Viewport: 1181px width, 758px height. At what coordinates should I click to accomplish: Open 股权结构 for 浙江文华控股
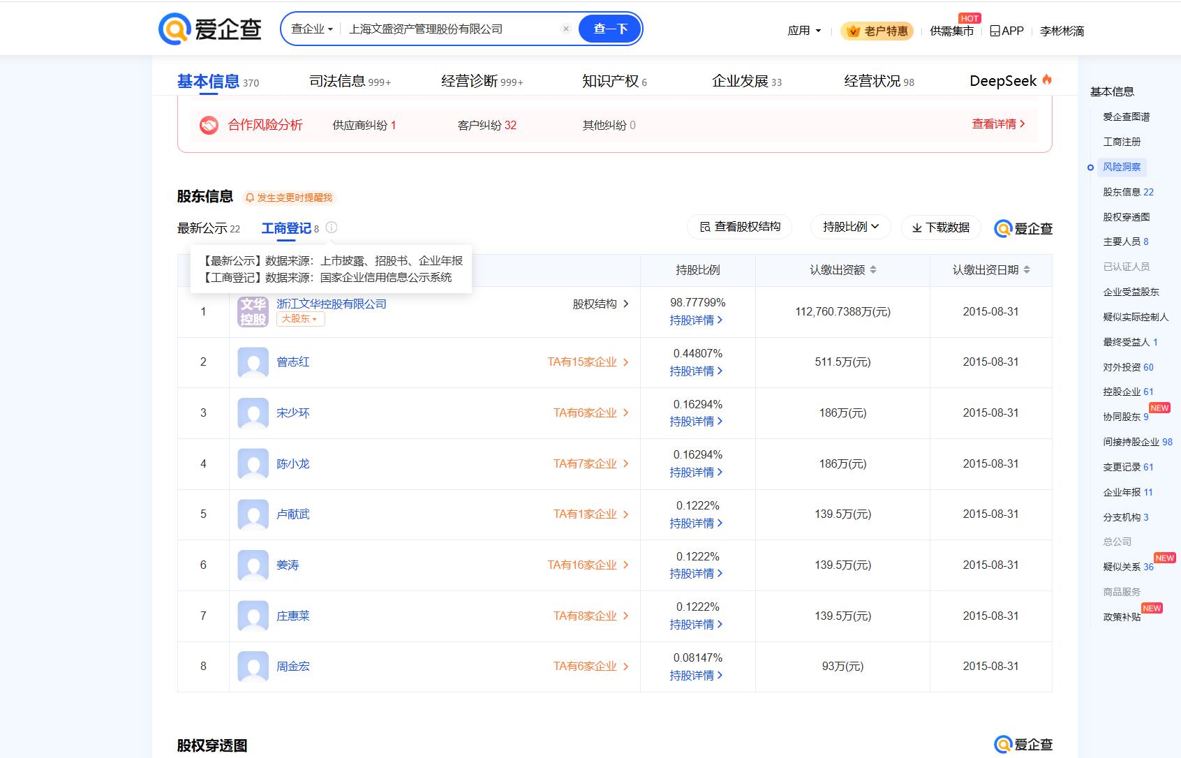click(600, 304)
